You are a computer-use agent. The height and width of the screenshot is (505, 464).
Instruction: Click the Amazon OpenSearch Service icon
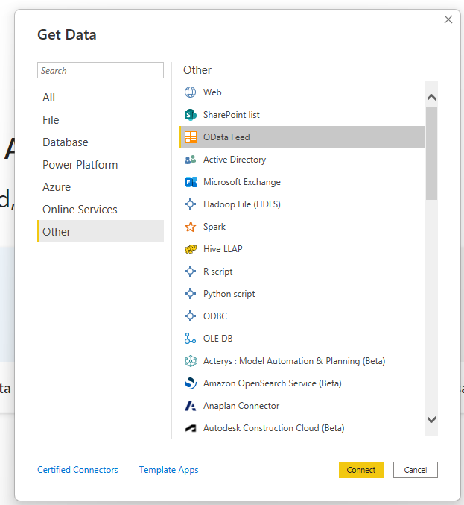click(x=191, y=383)
